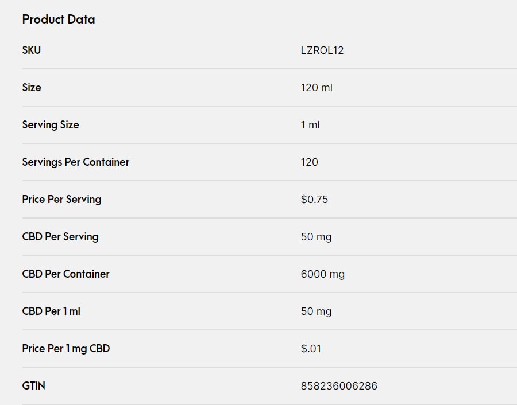Select the servings value 120
The height and width of the screenshot is (405, 517).
click(x=309, y=162)
